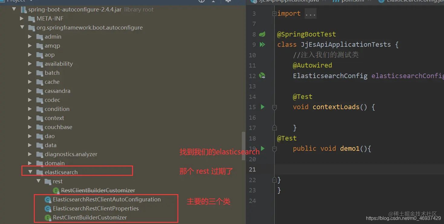Viewport: 444px width, 224px height.
Task: Run contextLoads test from gutter icon
Action: tap(262, 107)
